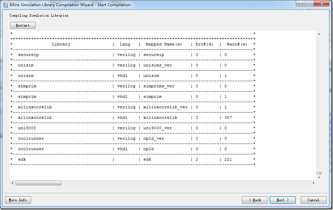Click the secureip library row text
Screen dimensions: 333x210
tap(28, 55)
